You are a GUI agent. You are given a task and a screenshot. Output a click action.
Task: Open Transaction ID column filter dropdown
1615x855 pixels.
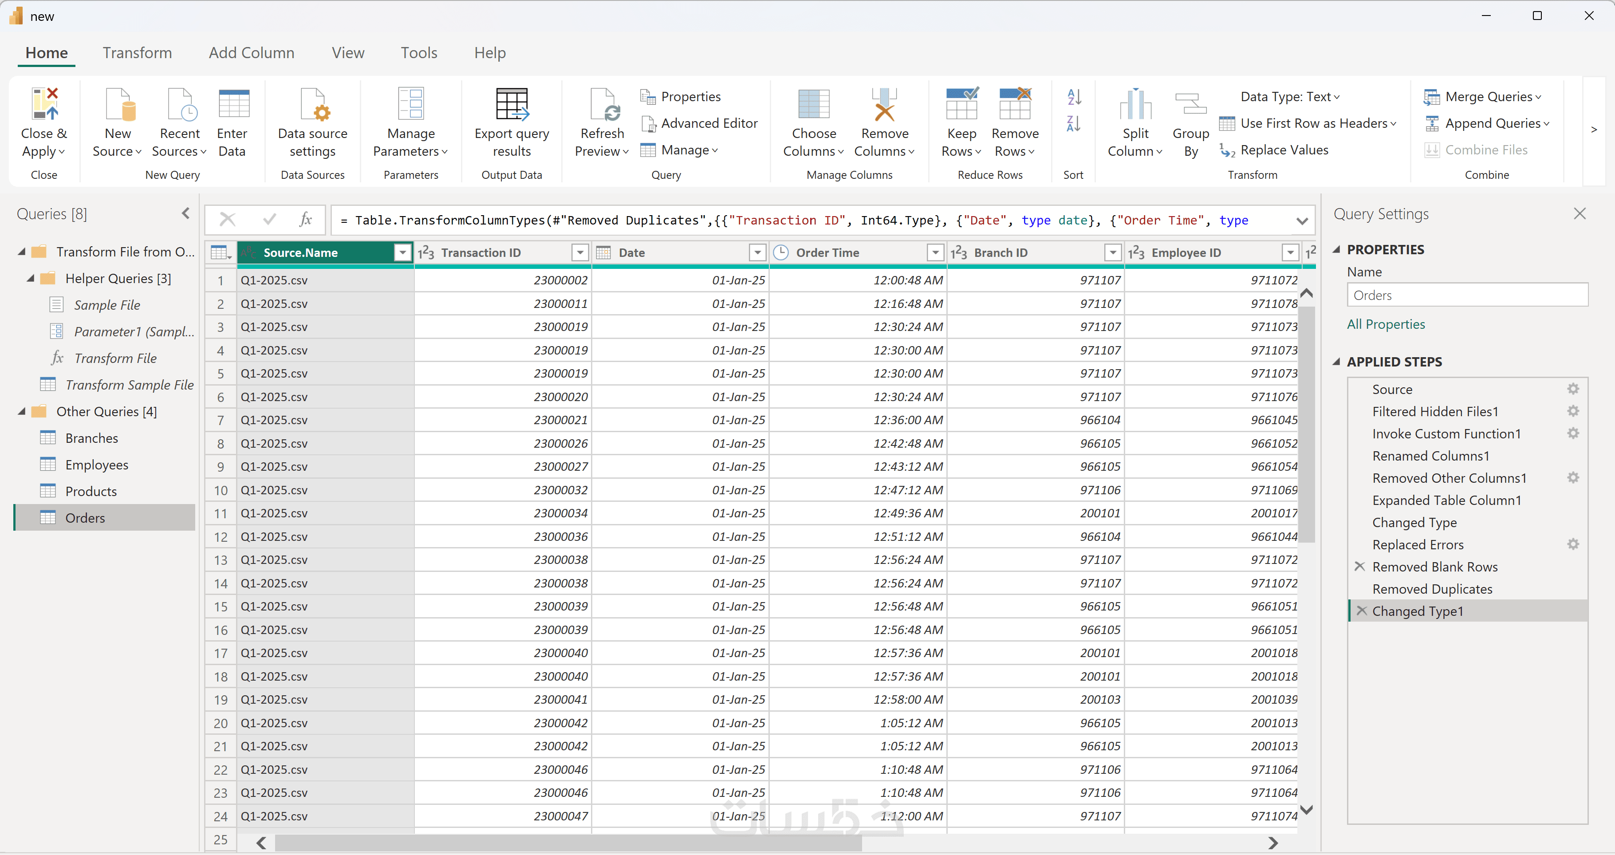pos(580,252)
